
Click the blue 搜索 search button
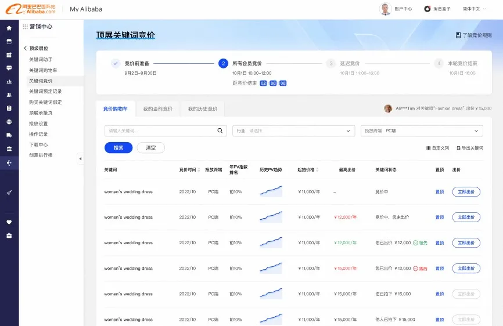click(118, 148)
